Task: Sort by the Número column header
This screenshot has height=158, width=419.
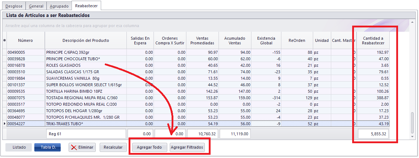Action: click(26, 40)
